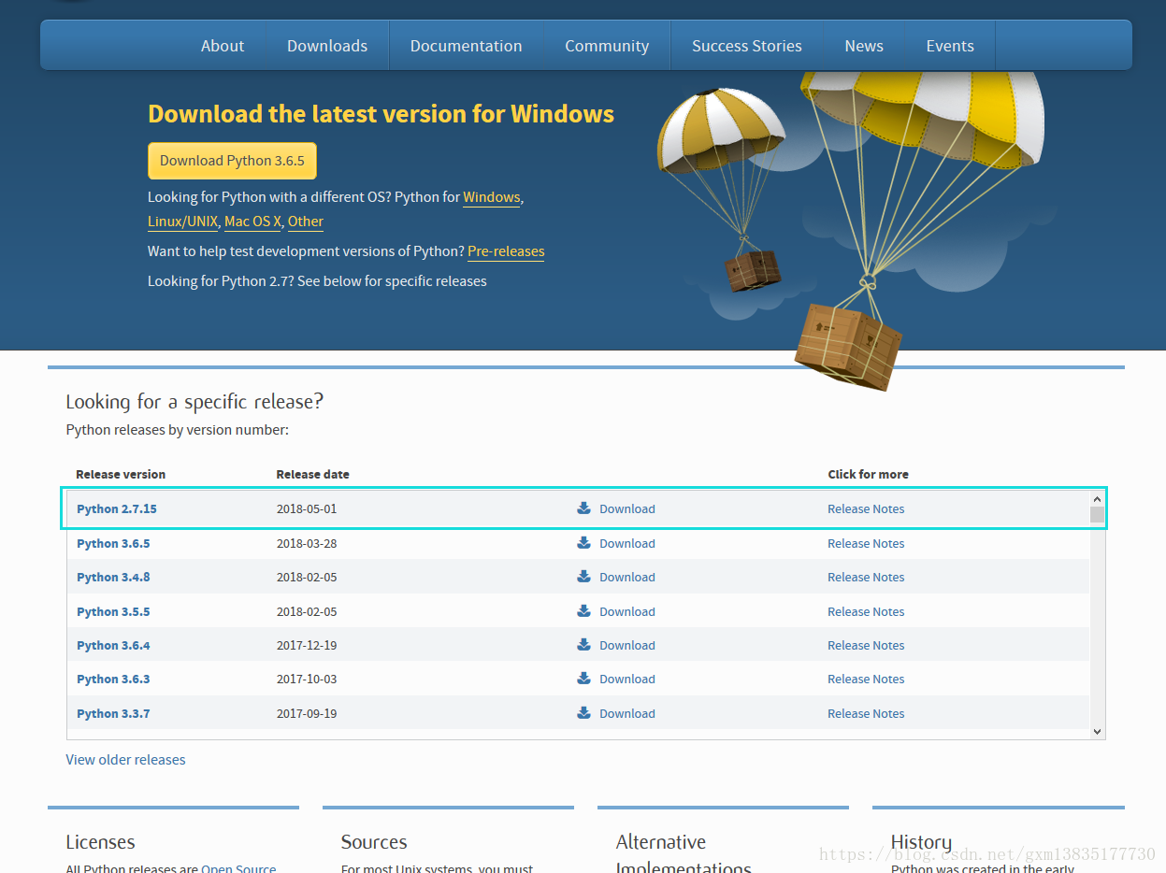Click download icon for Python 3.4.8
Image resolution: width=1166 pixels, height=873 pixels.
coord(583,577)
